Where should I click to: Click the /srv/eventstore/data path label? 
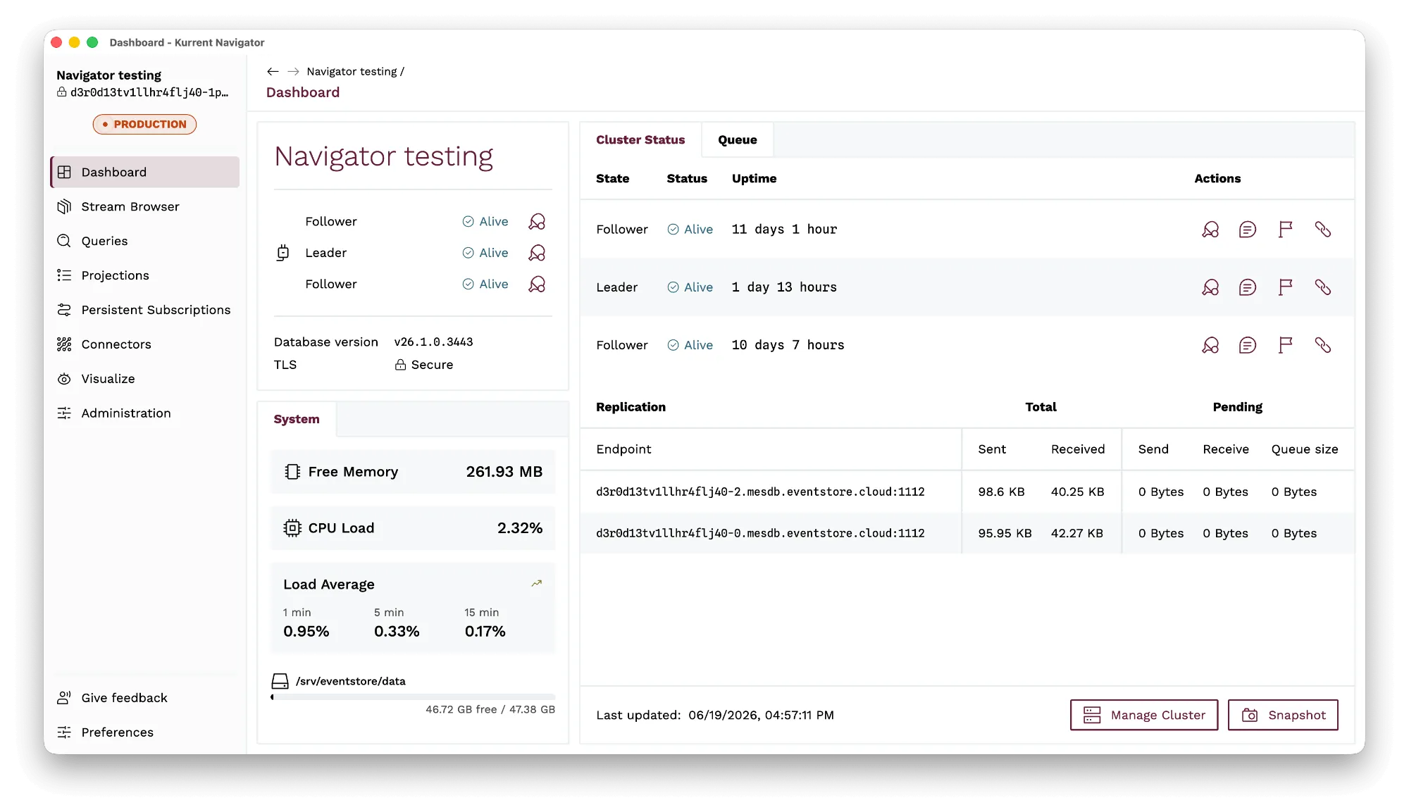tap(351, 682)
